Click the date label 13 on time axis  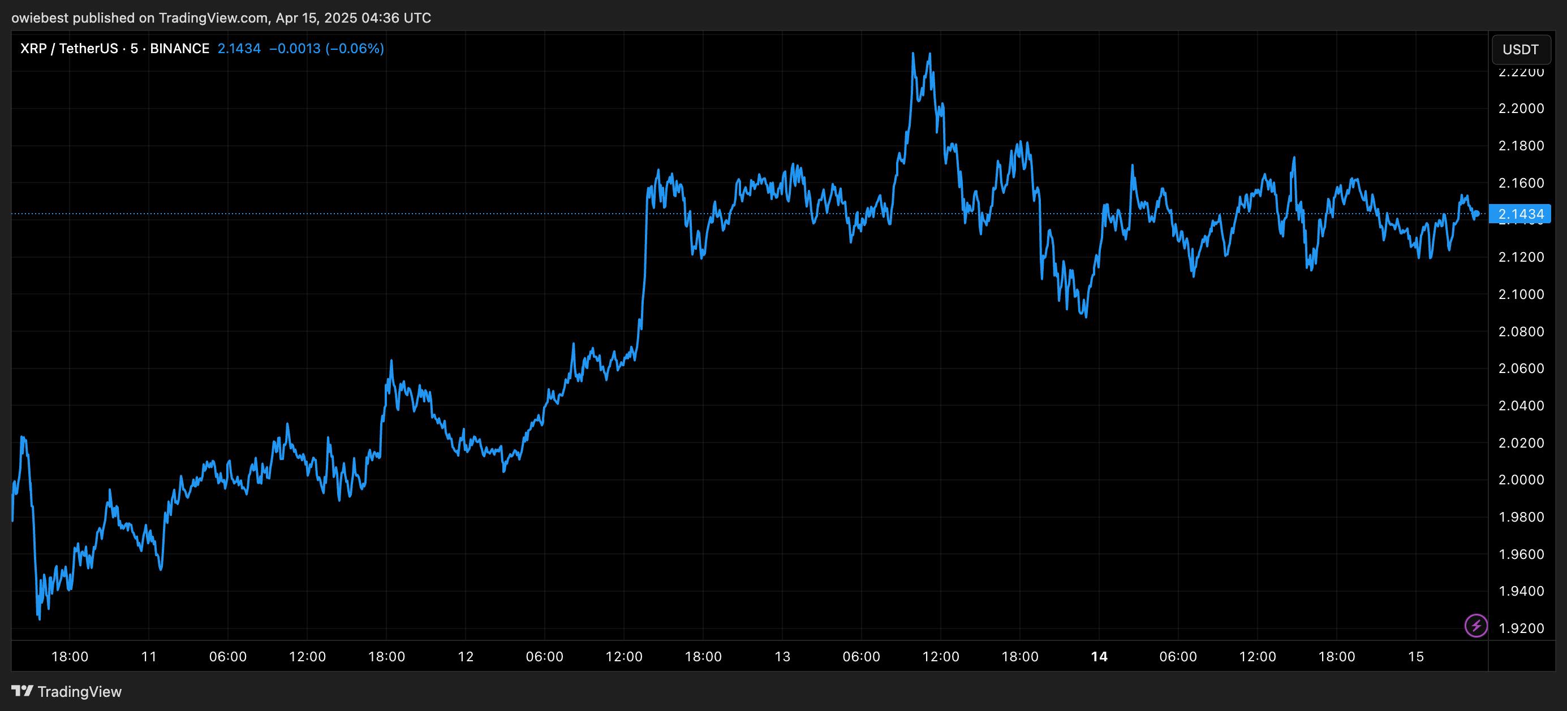[782, 656]
